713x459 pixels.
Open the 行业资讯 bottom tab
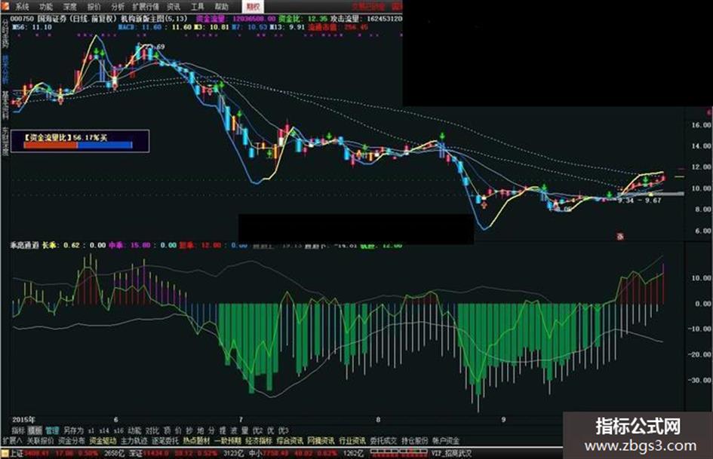pyautogui.click(x=352, y=440)
